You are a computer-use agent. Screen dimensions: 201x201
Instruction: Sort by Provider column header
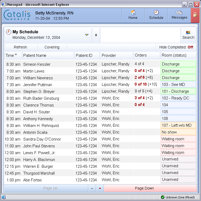116,55
